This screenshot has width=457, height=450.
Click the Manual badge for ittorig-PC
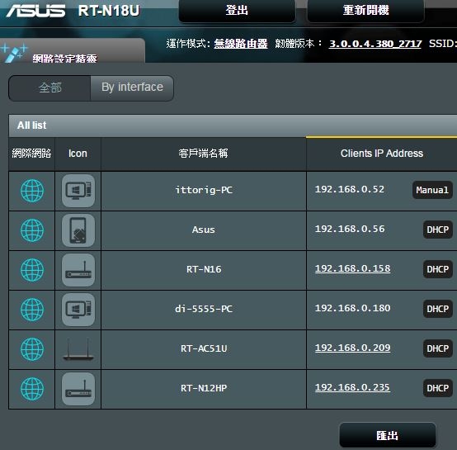(x=432, y=190)
